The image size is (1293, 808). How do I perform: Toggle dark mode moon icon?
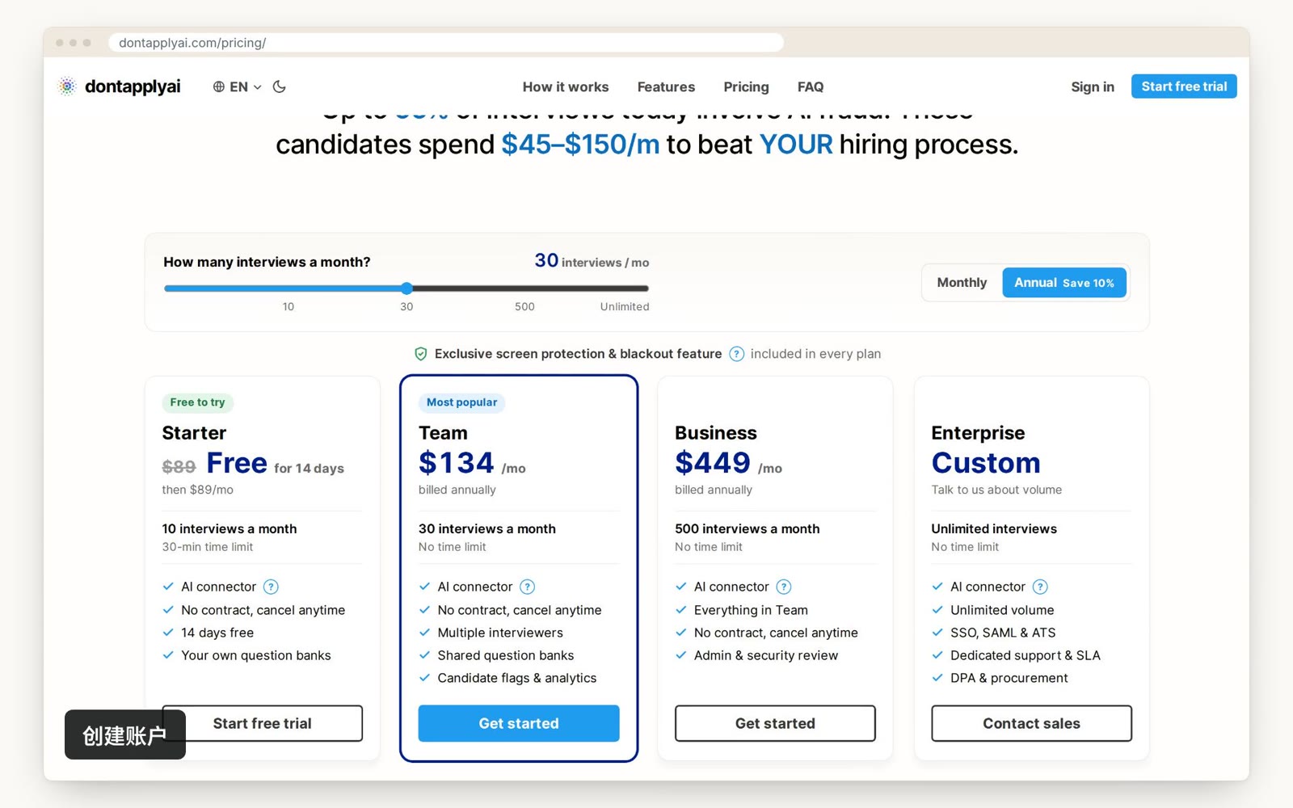(x=280, y=86)
